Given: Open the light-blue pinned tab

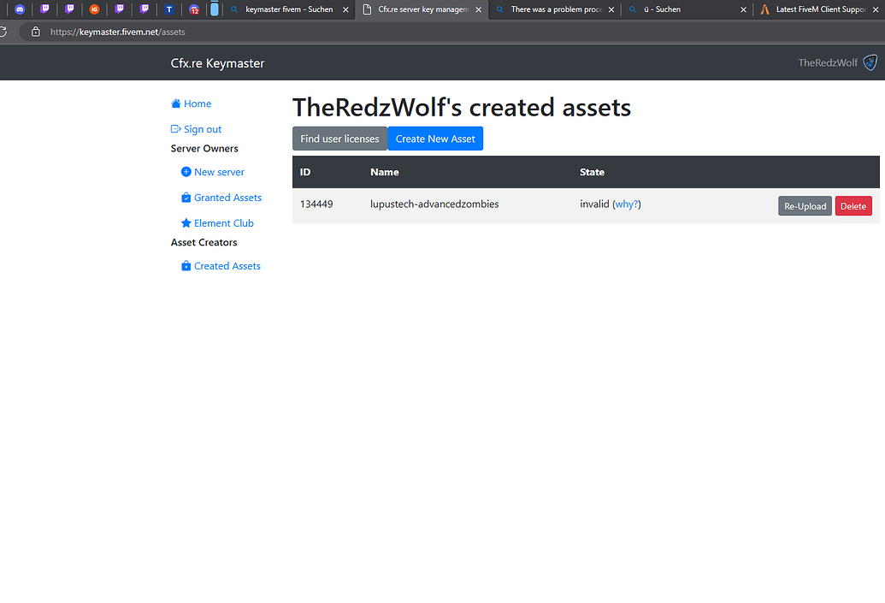Looking at the screenshot, I should tap(215, 9).
